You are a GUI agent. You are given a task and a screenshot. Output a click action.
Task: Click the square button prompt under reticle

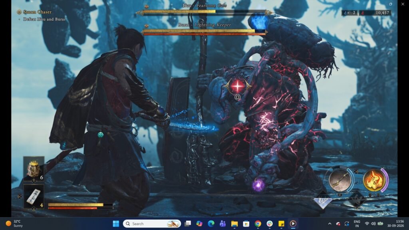point(237,97)
